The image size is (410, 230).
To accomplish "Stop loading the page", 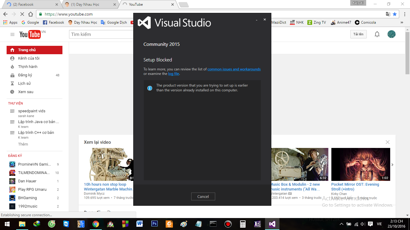I will pos(22,14).
